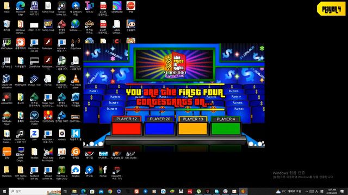Open the taskbar weather widget
The image size is (348, 195).
289,191
